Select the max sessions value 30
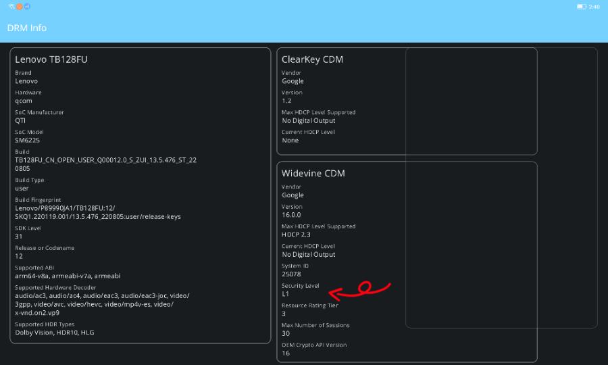Screen dimensions: 608x365 [286, 334]
